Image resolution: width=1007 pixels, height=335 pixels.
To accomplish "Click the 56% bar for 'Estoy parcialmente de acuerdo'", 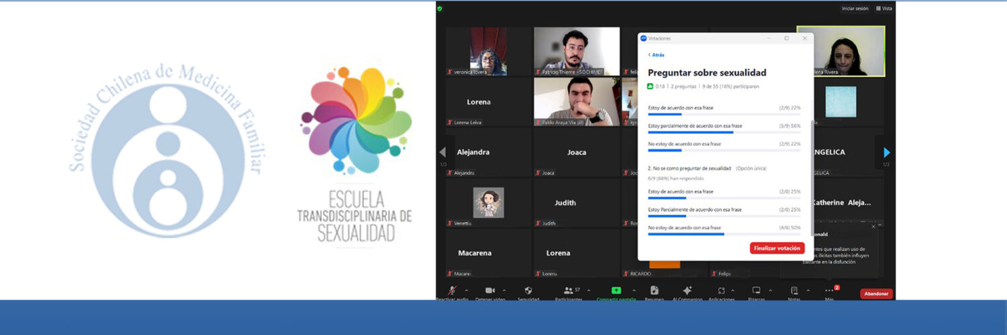I will tap(724, 132).
